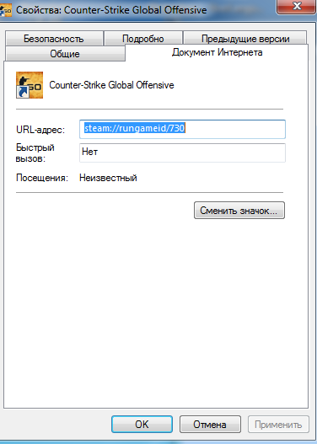The image size is (317, 444).
Task: Click the CS:GO shortcut icon in the dialog
Action: point(30,85)
